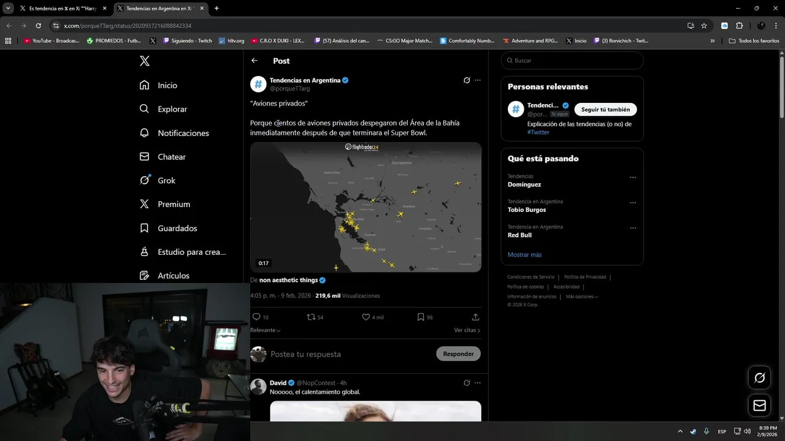This screenshot has width=785, height=441.
Task: Open more options on main post
Action: (478, 80)
